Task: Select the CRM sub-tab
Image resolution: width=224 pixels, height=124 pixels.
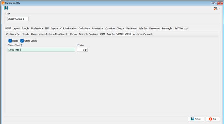Action: 102,34
